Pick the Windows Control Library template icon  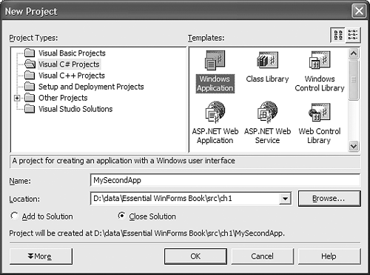320,60
